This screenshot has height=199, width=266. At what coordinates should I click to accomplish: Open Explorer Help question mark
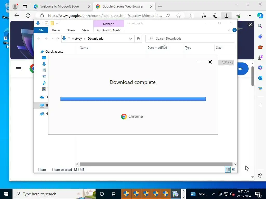[235, 30]
